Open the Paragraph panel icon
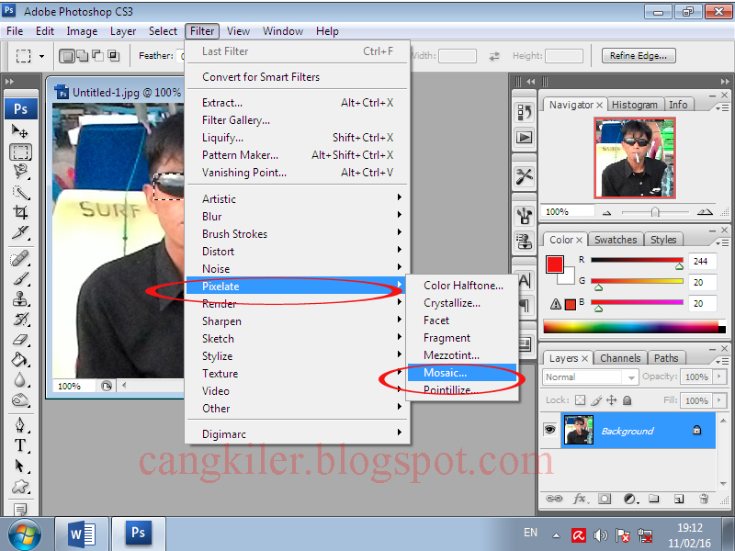Screen dimensions: 735x551 coord(525,305)
